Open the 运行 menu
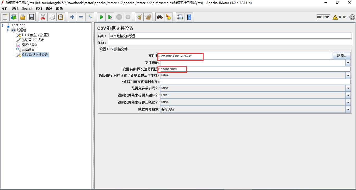This screenshot has width=356, height=190. (39, 9)
